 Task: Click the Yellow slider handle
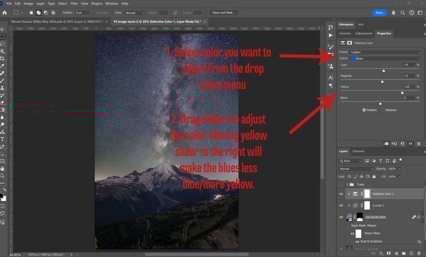click(402, 93)
